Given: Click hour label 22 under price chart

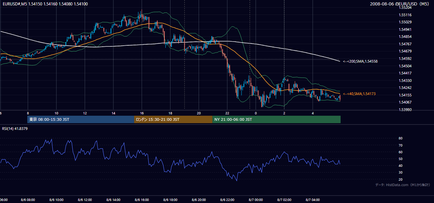Looking at the screenshot, I should [227, 113].
